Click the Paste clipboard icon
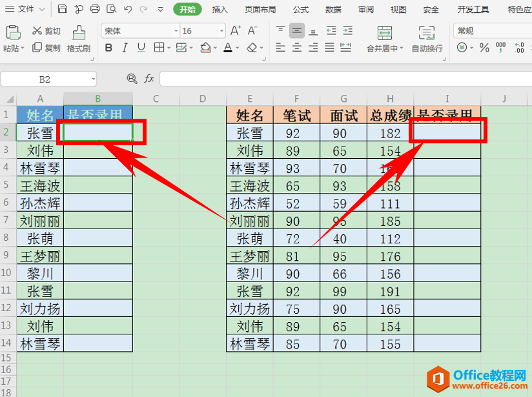This screenshot has width=532, height=397. pyautogui.click(x=13, y=32)
